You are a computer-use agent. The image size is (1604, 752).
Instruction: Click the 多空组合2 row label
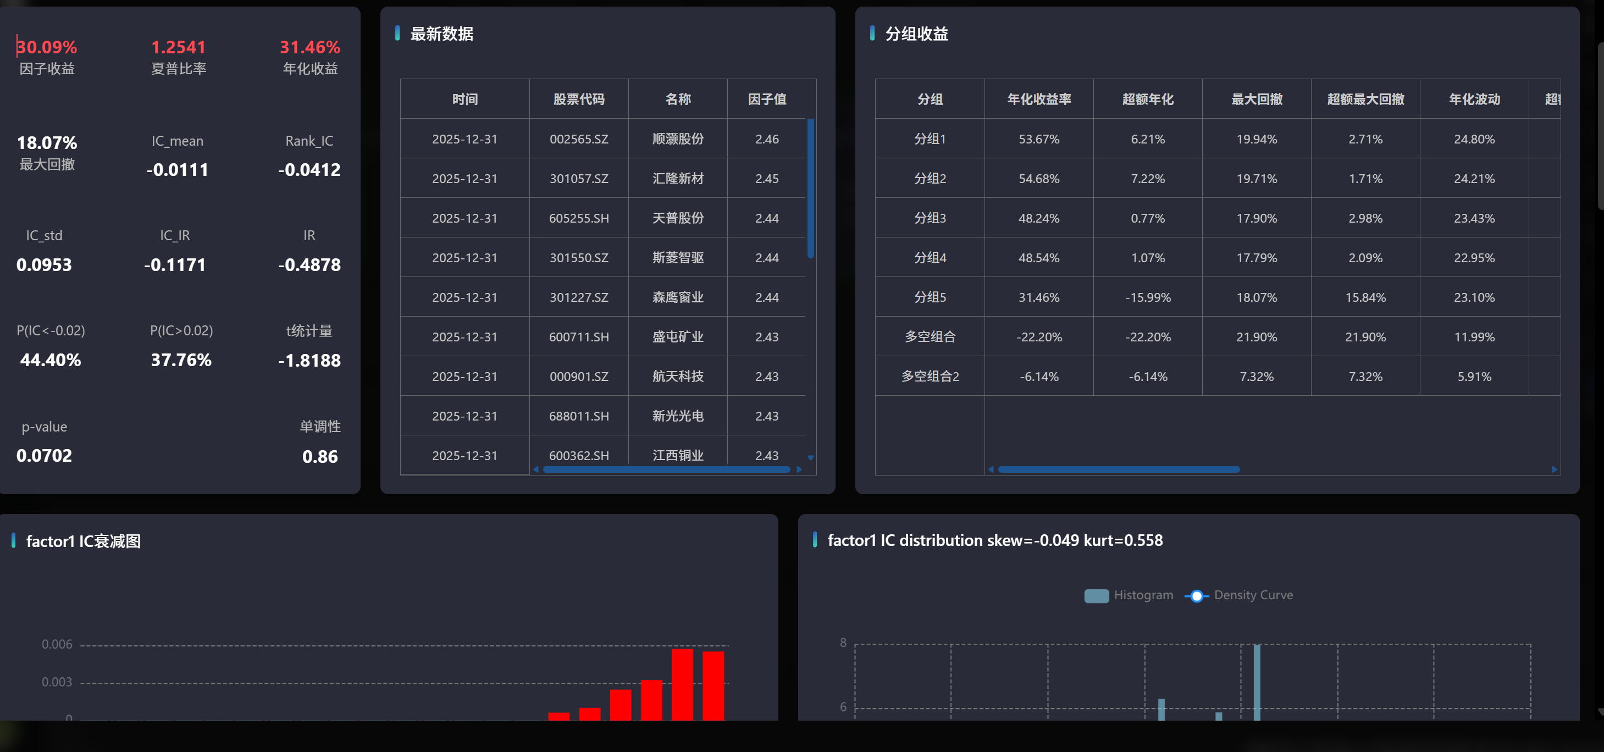tap(930, 376)
